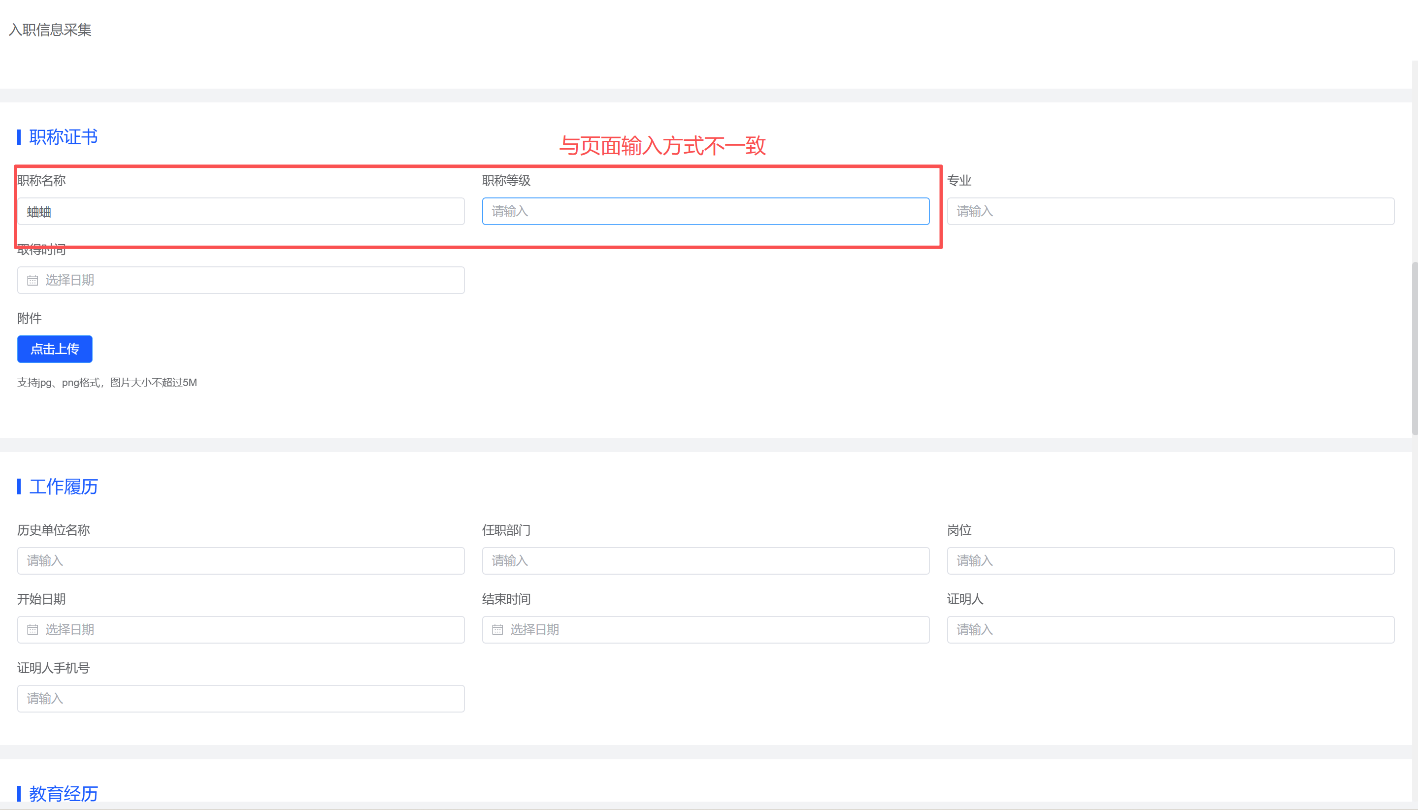Click the 历史单位名称 input field

[x=240, y=561]
